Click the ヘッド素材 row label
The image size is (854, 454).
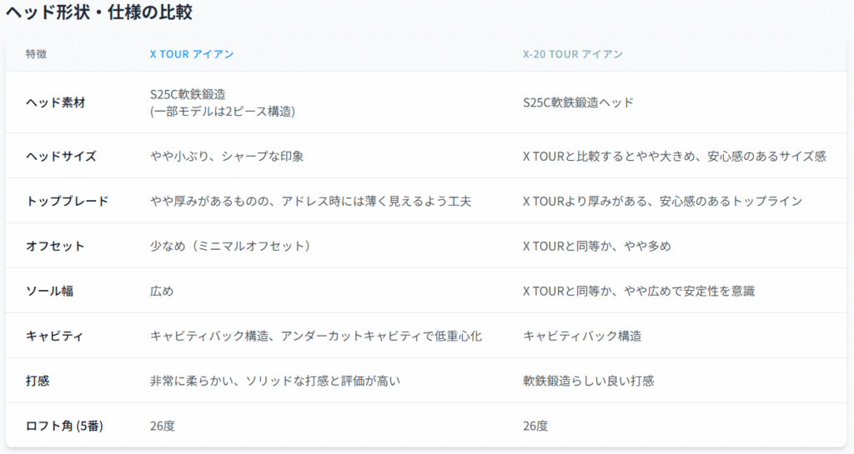(x=56, y=102)
